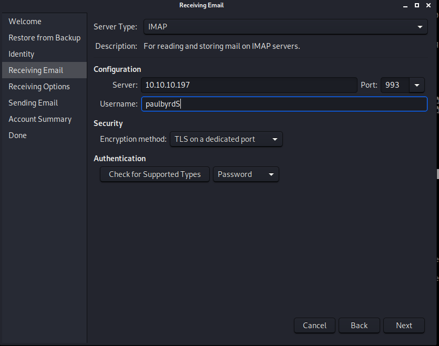Select the Welcome step in sidebar
Screen dimensions: 439x346
(25, 22)
